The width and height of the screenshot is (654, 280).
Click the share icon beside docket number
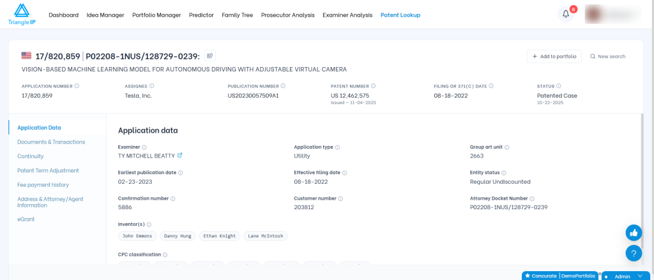(x=209, y=55)
